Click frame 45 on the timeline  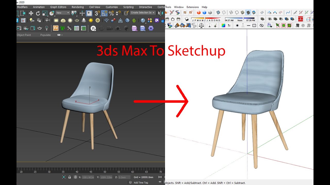tap(91, 172)
